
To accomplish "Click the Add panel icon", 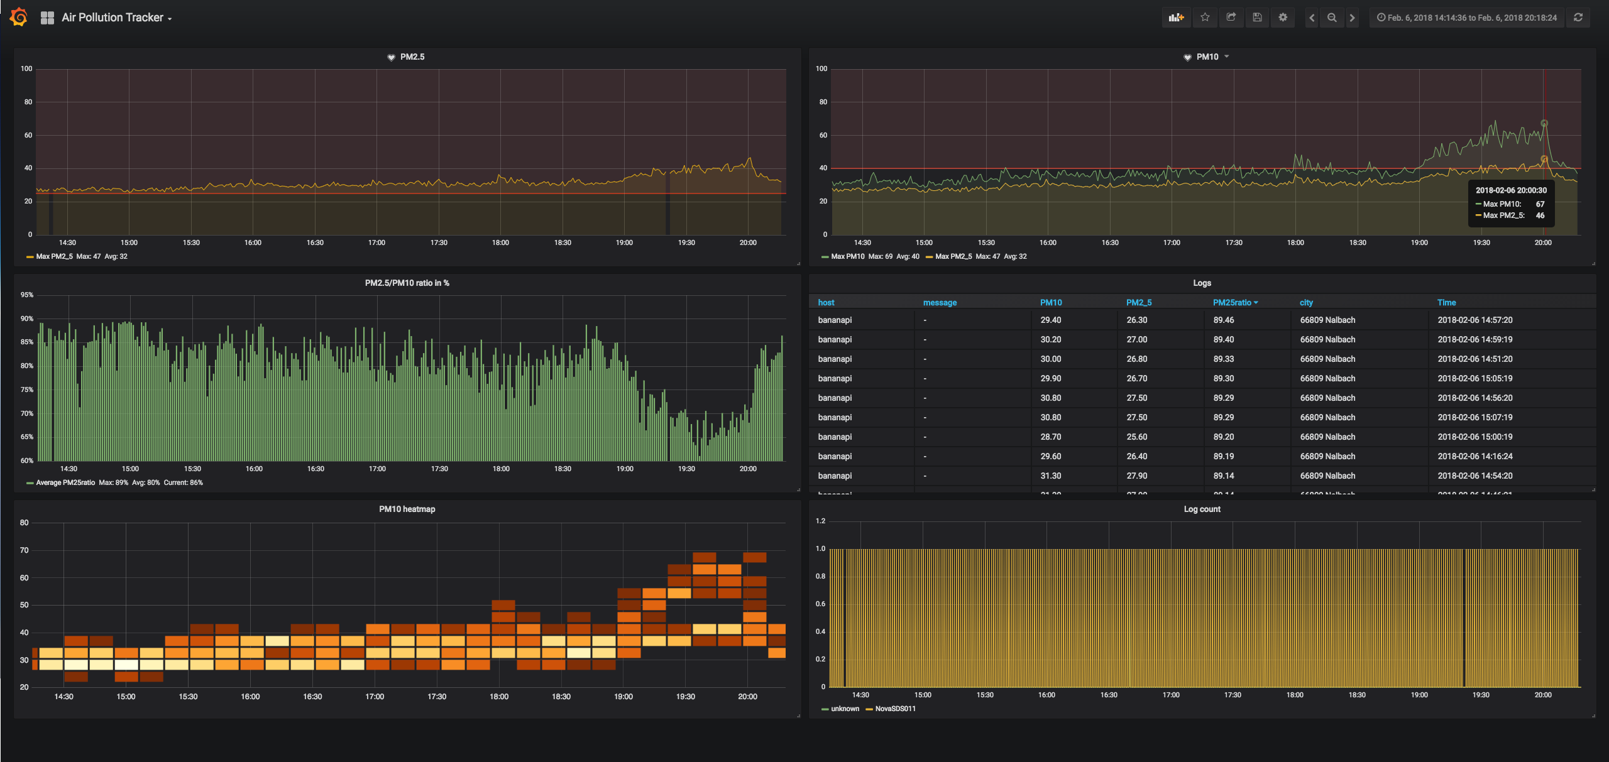I will 1176,18.
